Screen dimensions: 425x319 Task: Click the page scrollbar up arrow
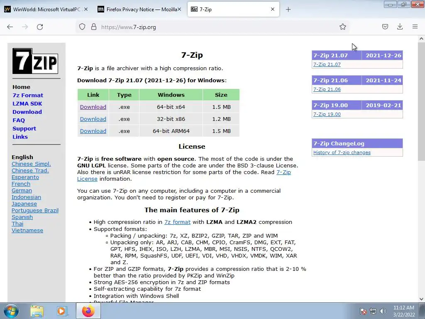point(421,39)
